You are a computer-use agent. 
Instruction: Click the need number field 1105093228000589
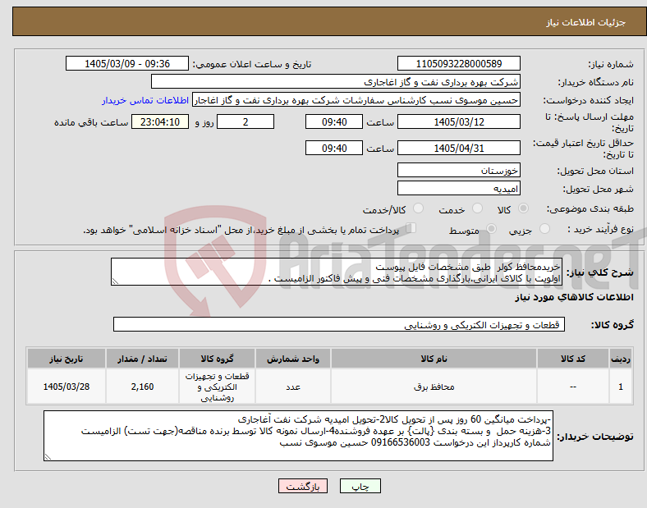pyautogui.click(x=459, y=63)
